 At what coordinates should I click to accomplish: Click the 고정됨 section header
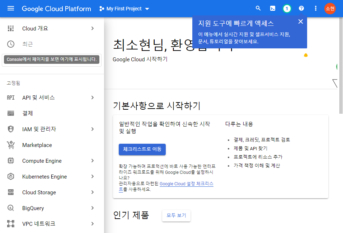click(13, 83)
